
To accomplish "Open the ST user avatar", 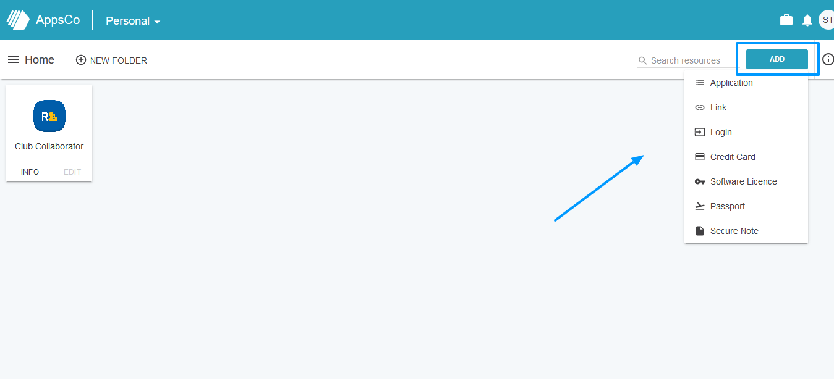I will [827, 20].
